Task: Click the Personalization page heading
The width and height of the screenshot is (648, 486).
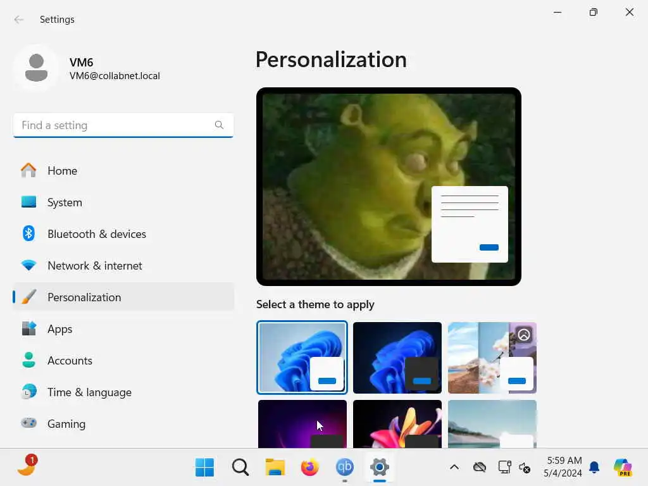Action: click(331, 59)
